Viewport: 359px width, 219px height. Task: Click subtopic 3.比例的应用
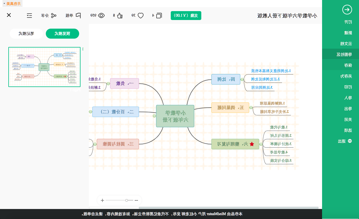(x=262, y=88)
